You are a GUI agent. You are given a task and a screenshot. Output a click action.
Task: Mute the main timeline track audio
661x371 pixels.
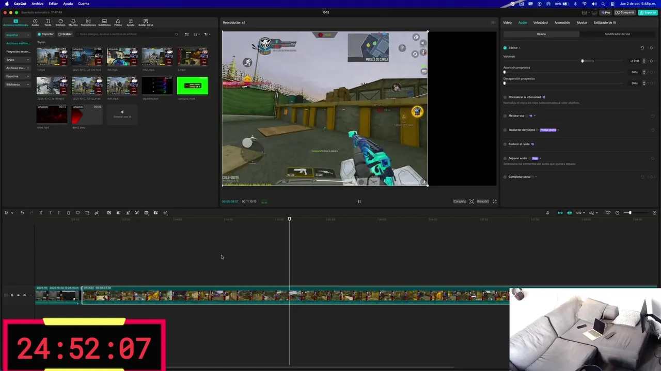click(24, 295)
